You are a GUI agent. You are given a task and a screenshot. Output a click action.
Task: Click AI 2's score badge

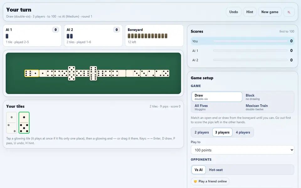coord(117,30)
